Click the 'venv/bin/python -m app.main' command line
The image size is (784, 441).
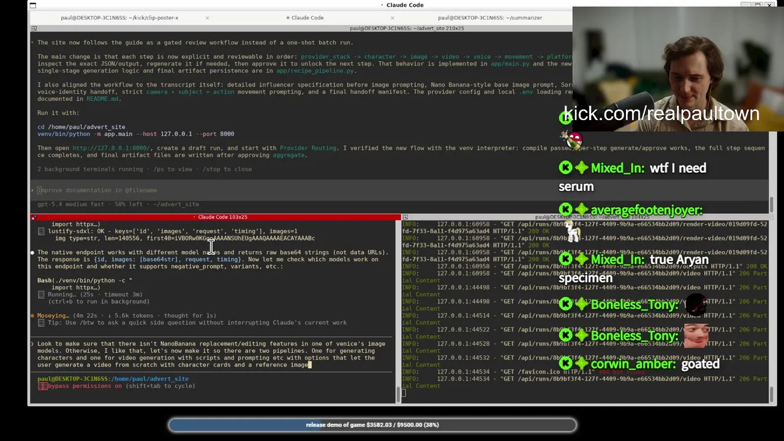pos(135,134)
